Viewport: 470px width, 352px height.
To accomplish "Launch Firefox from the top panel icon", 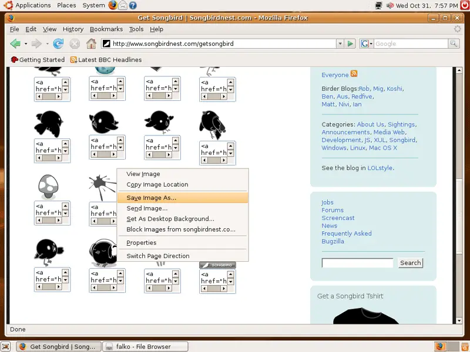I will tap(113, 5).
